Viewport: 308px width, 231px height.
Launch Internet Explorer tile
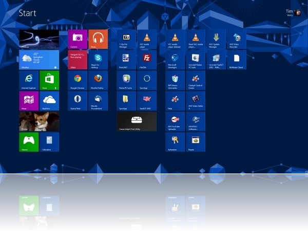[x=29, y=81]
